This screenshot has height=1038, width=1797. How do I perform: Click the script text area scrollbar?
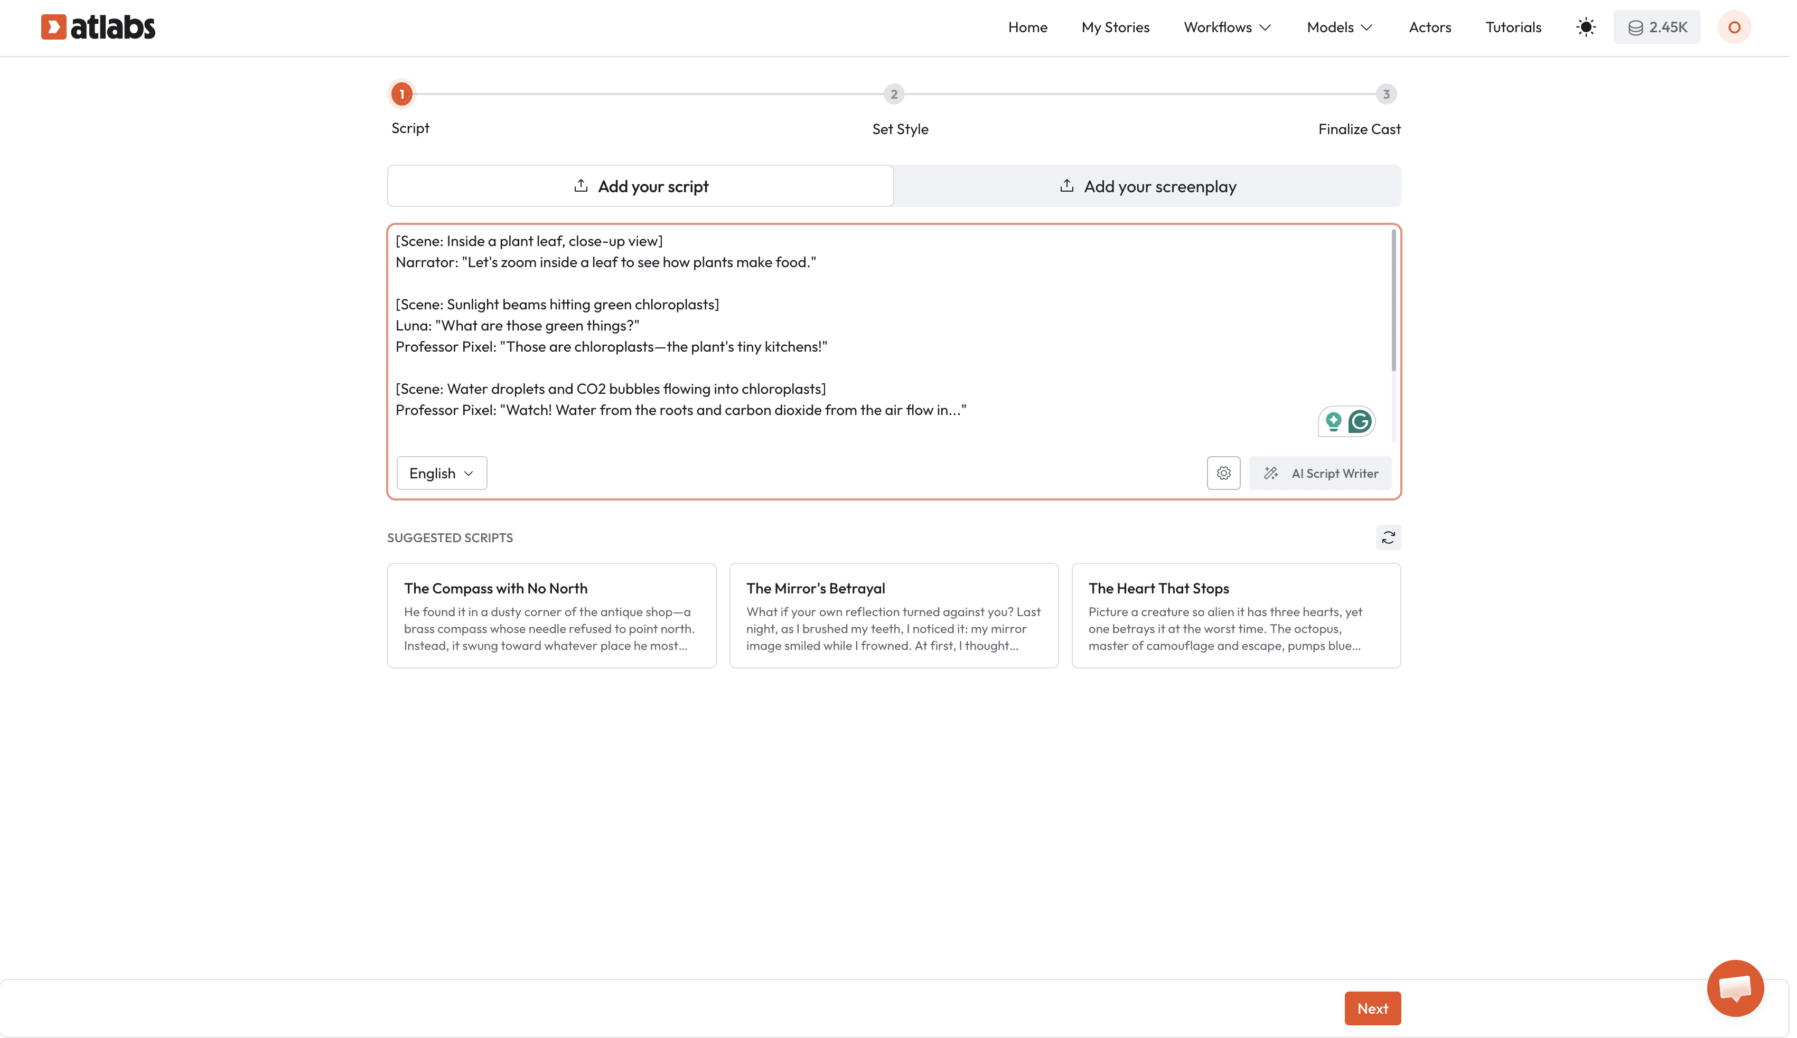(x=1393, y=299)
